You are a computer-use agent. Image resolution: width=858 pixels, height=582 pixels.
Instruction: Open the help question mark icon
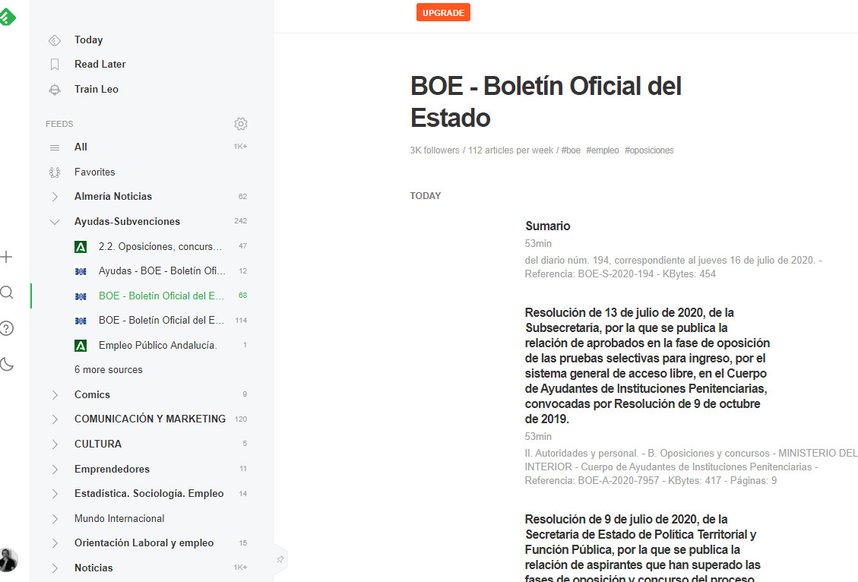[x=7, y=328]
